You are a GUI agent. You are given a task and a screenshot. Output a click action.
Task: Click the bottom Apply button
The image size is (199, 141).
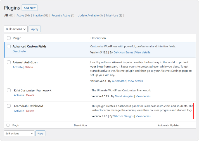pos(40,133)
